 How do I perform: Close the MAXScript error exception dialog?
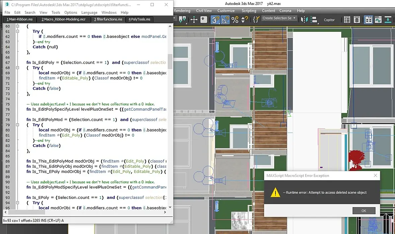pyautogui.click(x=375, y=175)
